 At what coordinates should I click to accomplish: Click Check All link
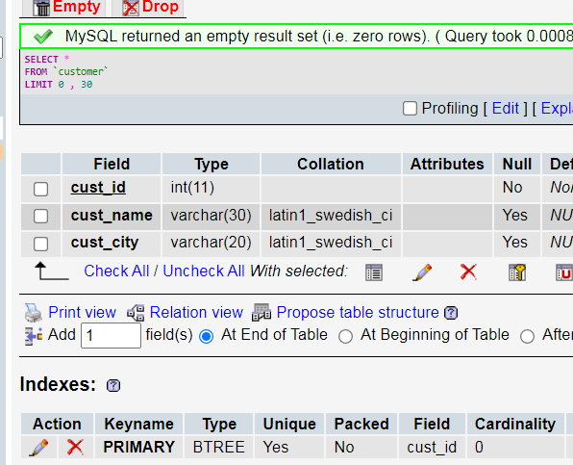pos(116,271)
